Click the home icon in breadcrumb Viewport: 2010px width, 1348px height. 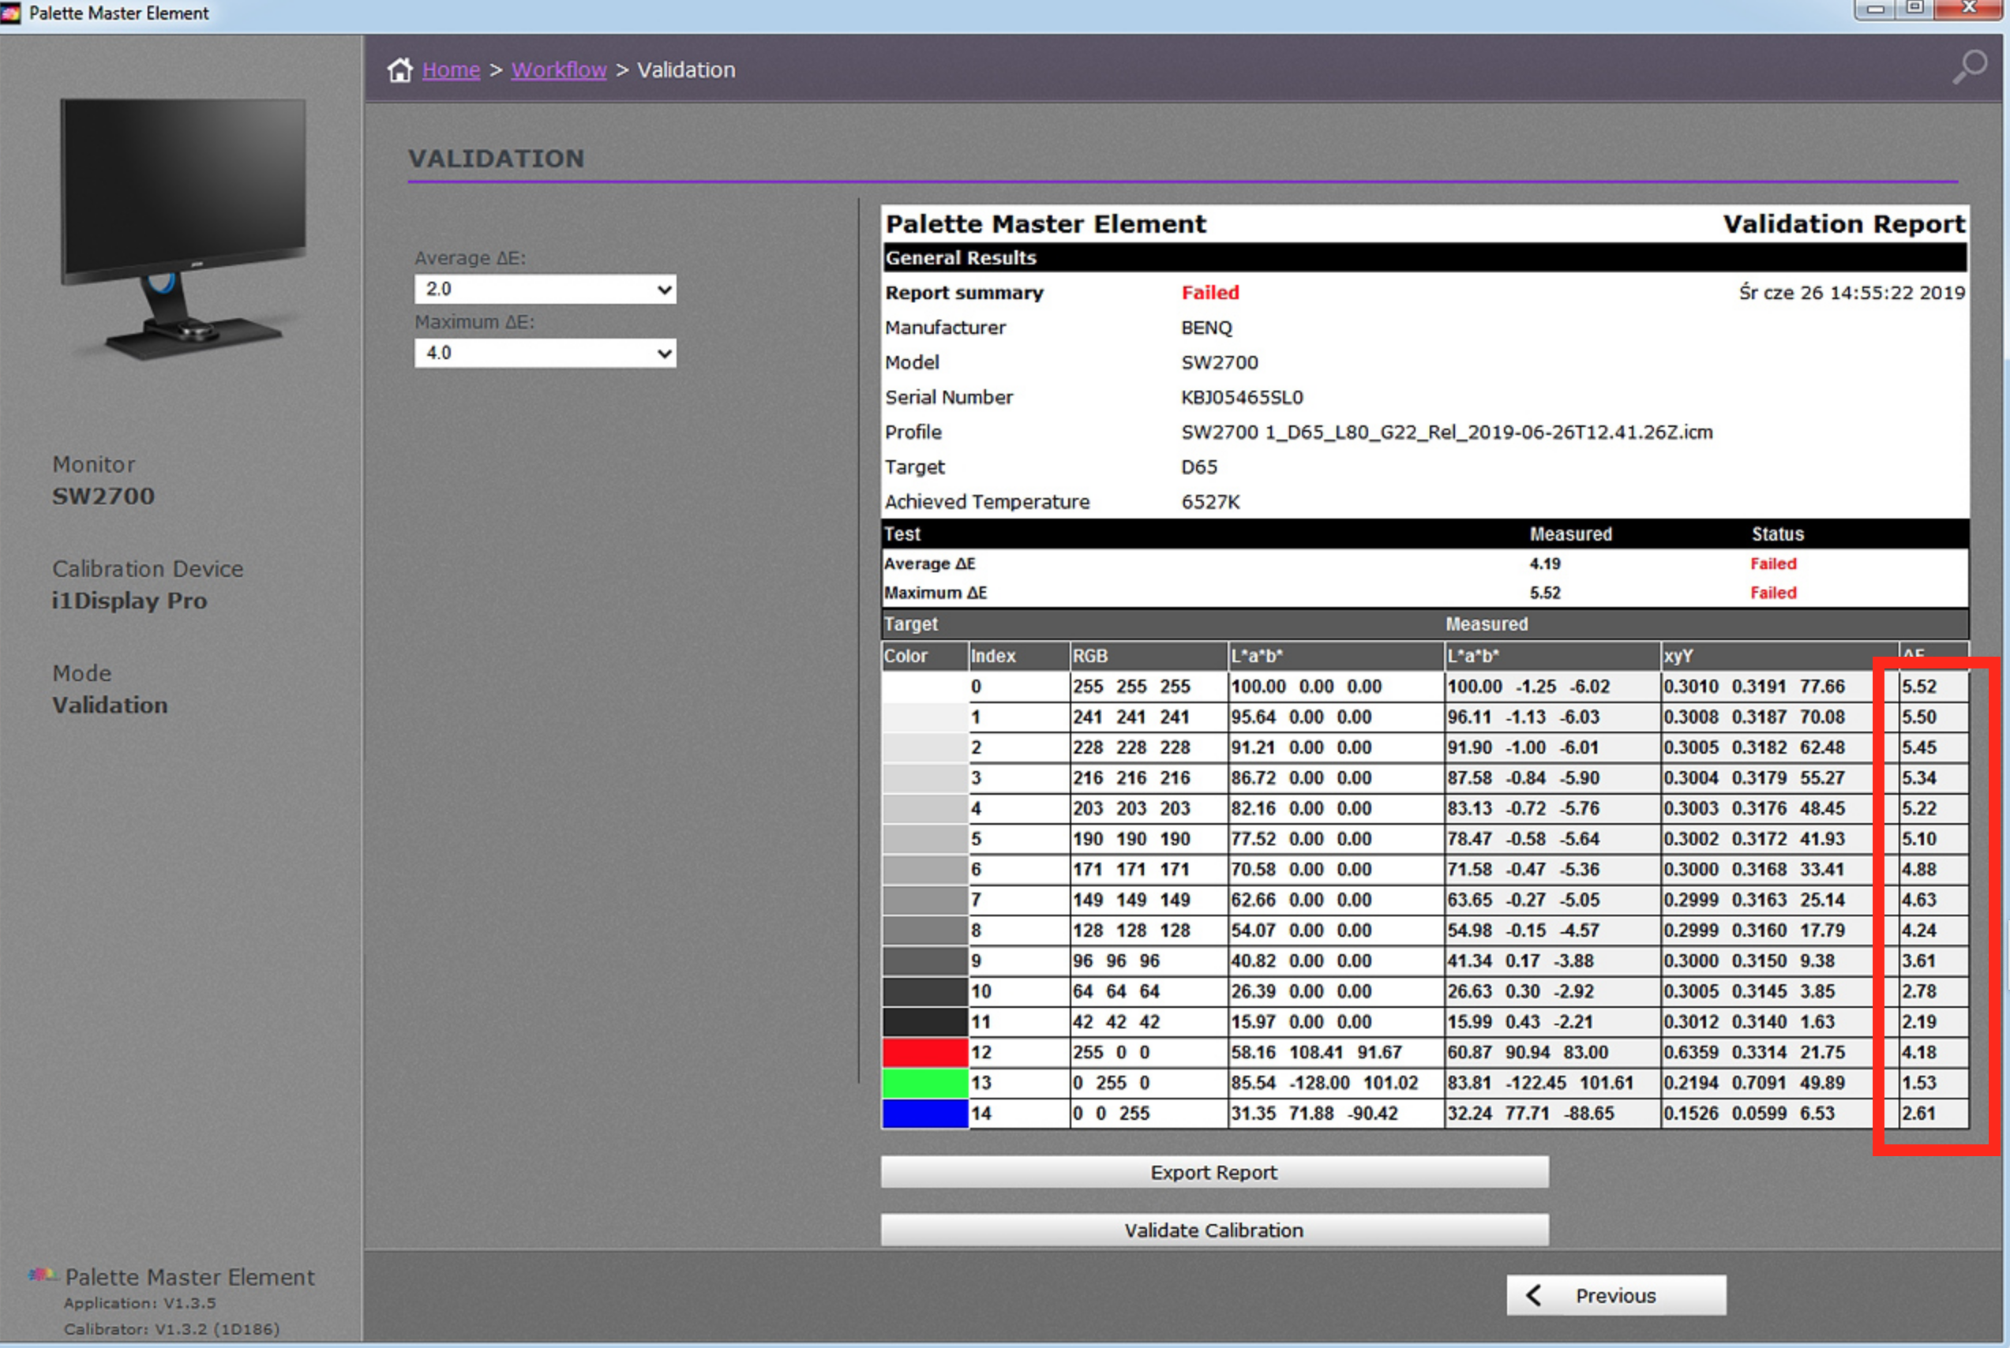tap(399, 69)
